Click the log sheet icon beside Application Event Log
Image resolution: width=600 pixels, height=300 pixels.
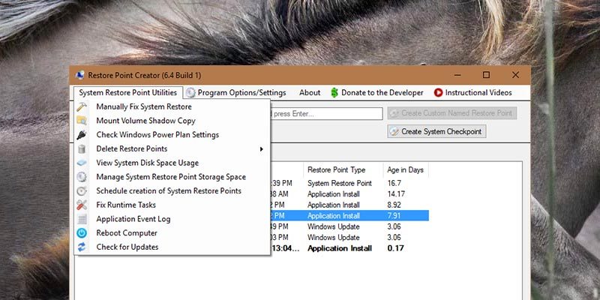(x=82, y=219)
